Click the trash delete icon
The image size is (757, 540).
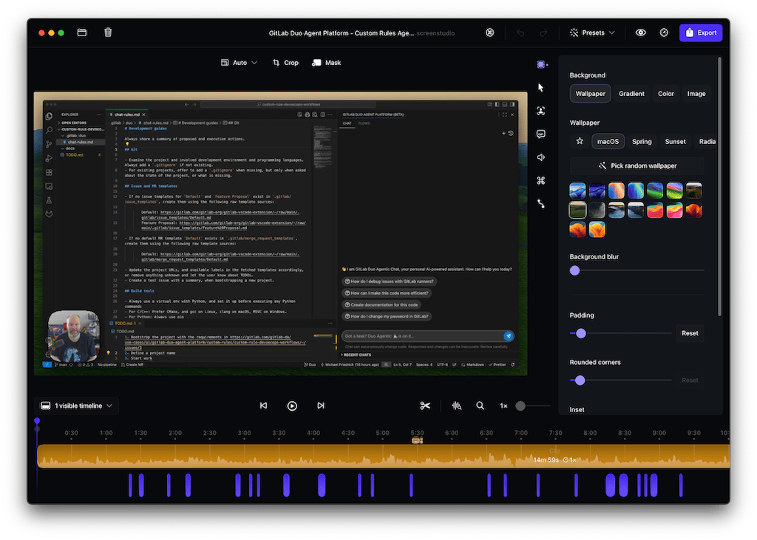(108, 33)
